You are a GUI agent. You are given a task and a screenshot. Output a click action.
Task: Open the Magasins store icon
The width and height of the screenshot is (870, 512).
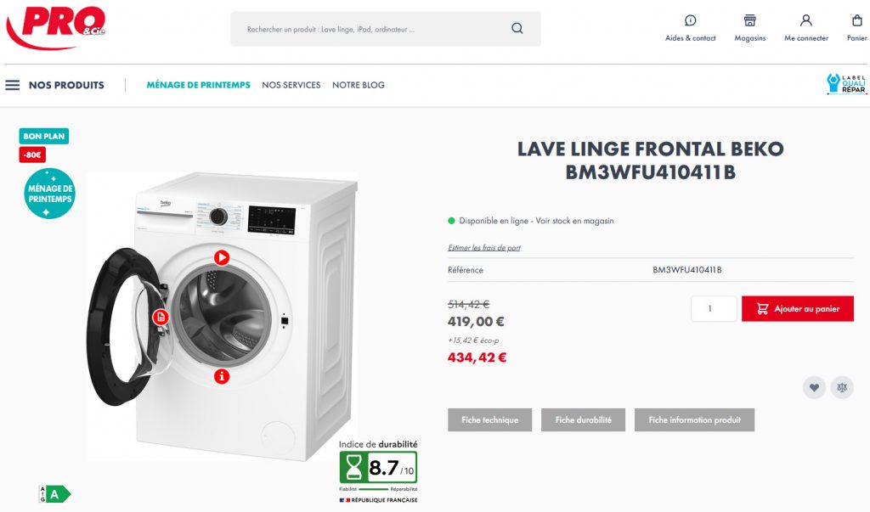click(x=749, y=20)
